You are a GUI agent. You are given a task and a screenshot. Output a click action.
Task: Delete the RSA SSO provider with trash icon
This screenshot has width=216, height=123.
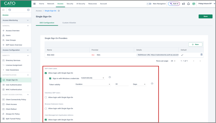coord(202,55)
